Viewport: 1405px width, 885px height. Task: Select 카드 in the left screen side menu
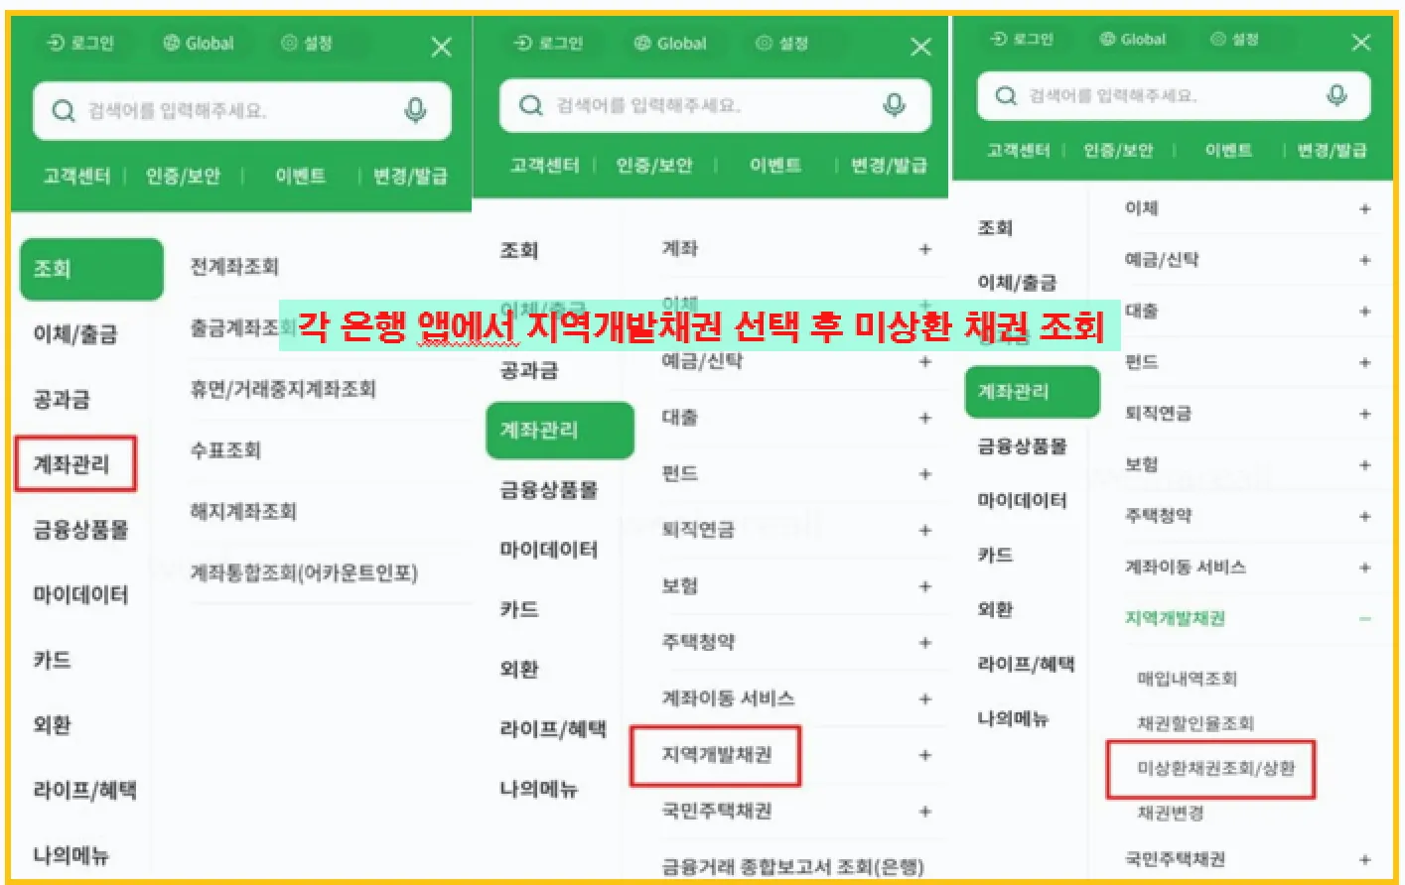(x=52, y=660)
